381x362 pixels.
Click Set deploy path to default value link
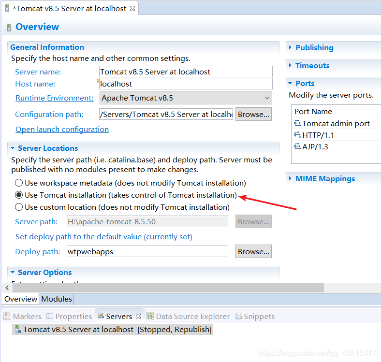[x=104, y=236]
